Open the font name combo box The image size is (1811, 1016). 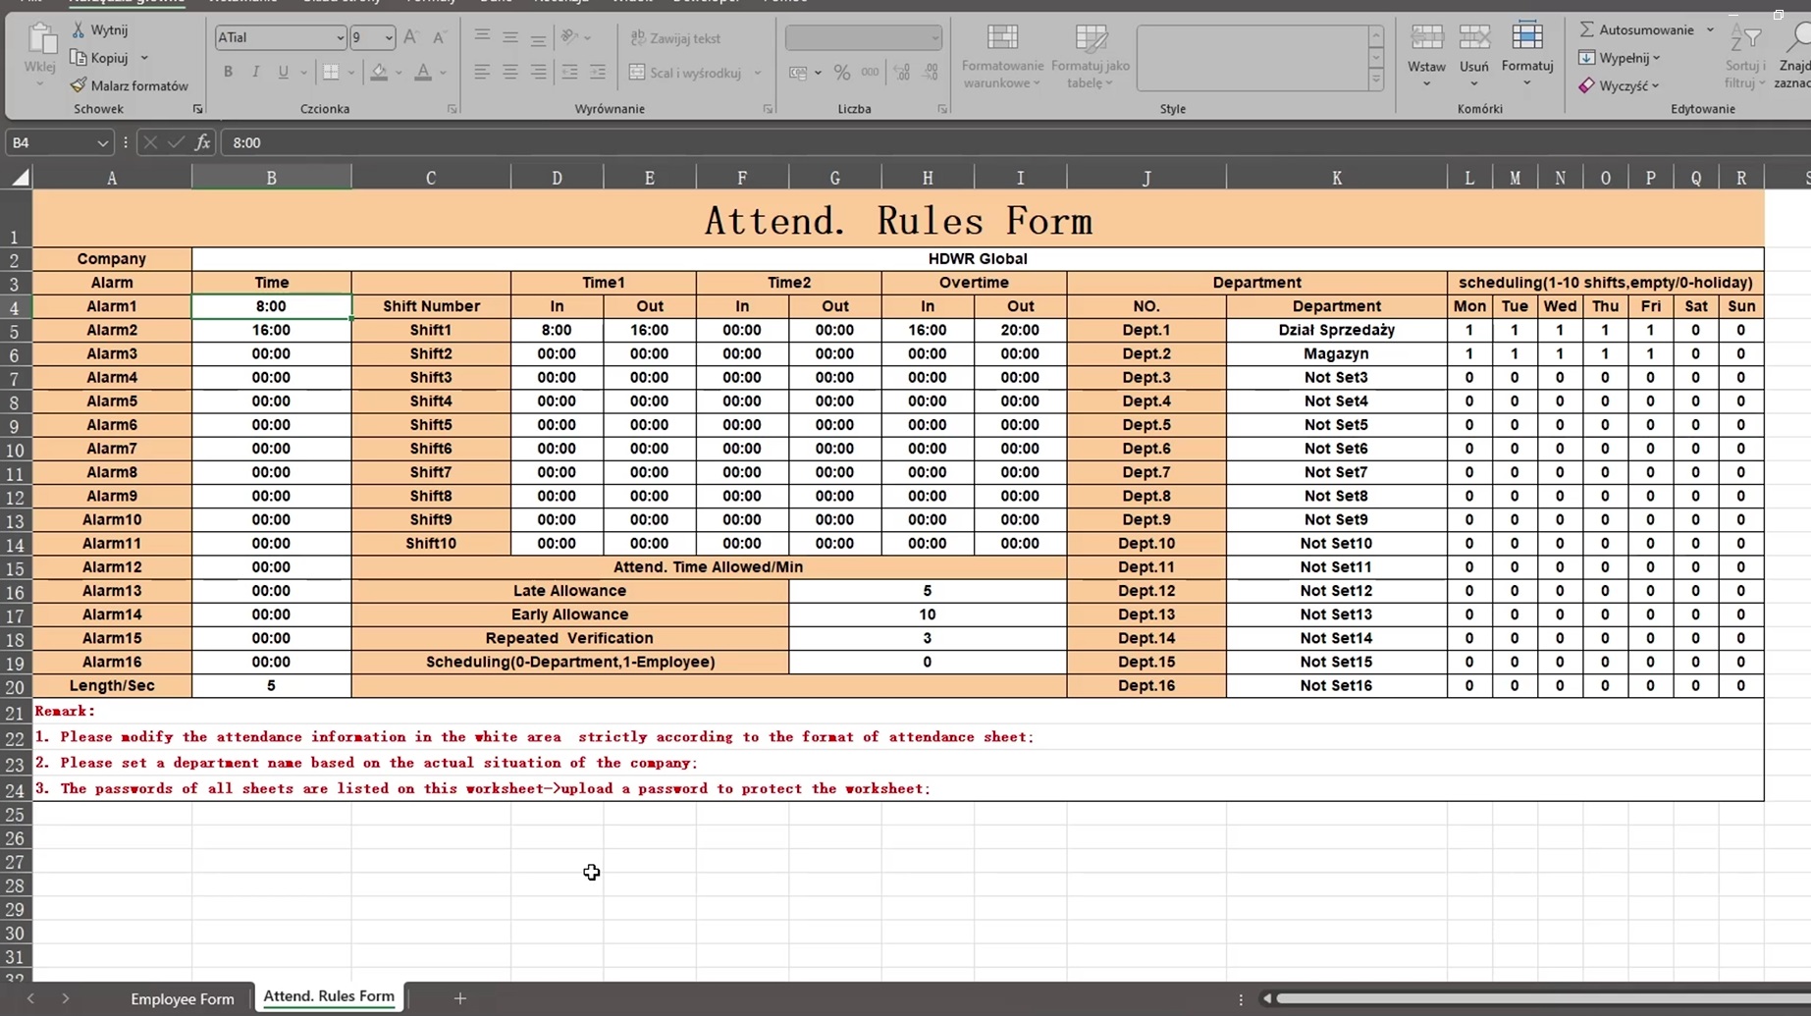coord(281,37)
